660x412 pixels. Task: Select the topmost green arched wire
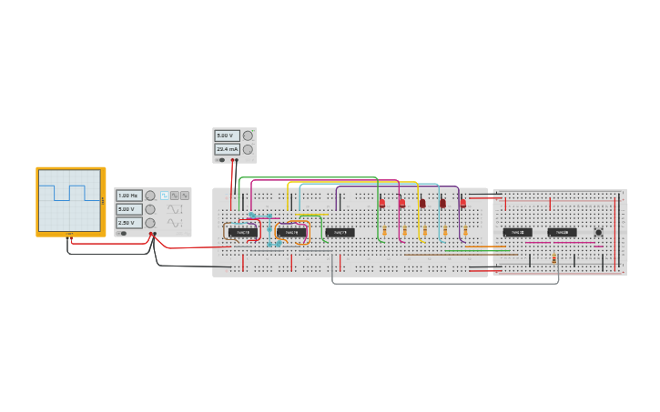[x=309, y=177]
